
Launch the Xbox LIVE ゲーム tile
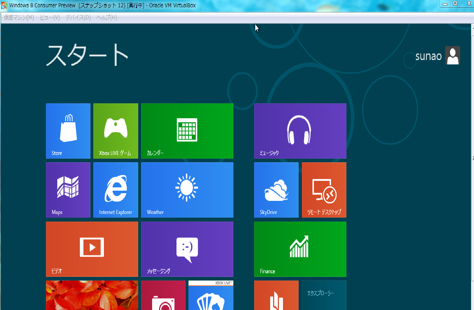click(116, 131)
